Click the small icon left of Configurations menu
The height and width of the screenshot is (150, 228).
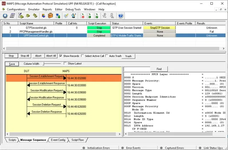pos(3,9)
